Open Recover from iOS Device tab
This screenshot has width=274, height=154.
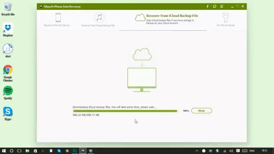click(x=57, y=20)
